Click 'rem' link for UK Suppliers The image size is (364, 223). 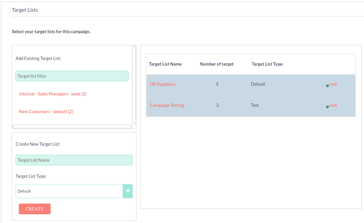coord(333,84)
